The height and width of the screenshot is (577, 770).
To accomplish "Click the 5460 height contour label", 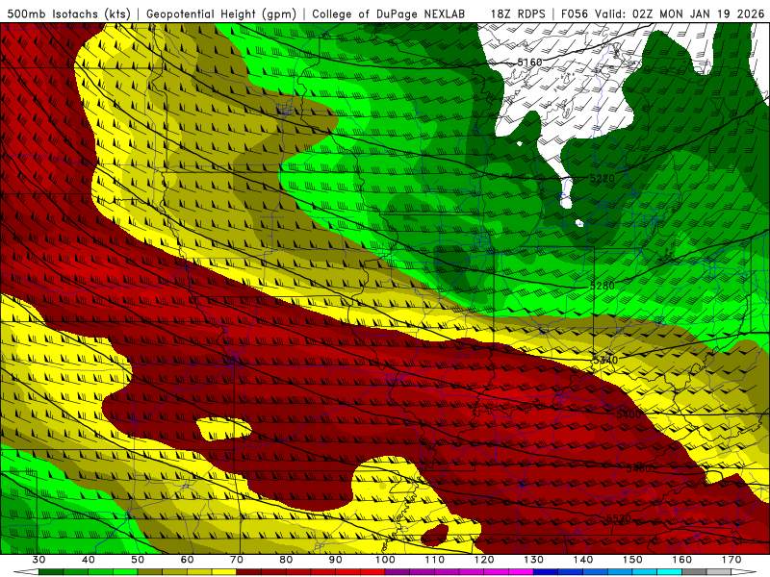I will tap(638, 468).
